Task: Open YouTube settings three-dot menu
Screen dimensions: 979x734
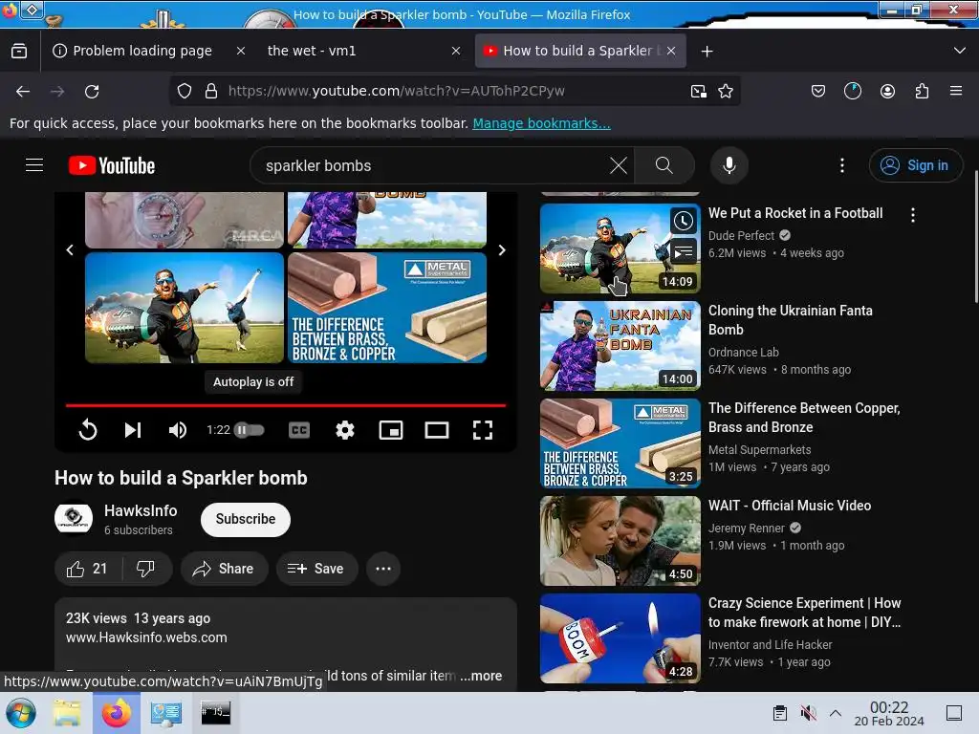Action: click(x=841, y=165)
